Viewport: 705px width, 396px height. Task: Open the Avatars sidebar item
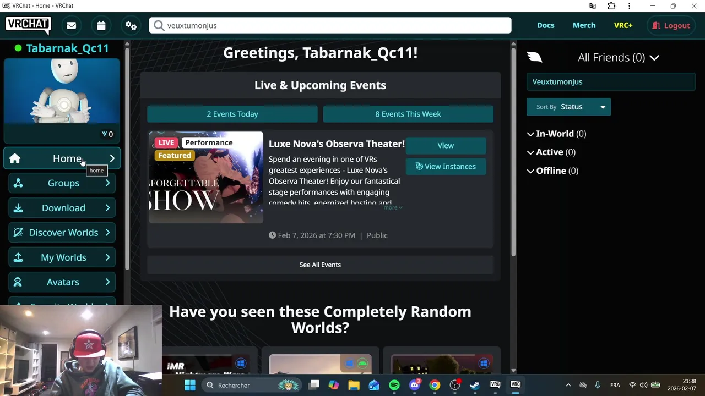(62, 282)
